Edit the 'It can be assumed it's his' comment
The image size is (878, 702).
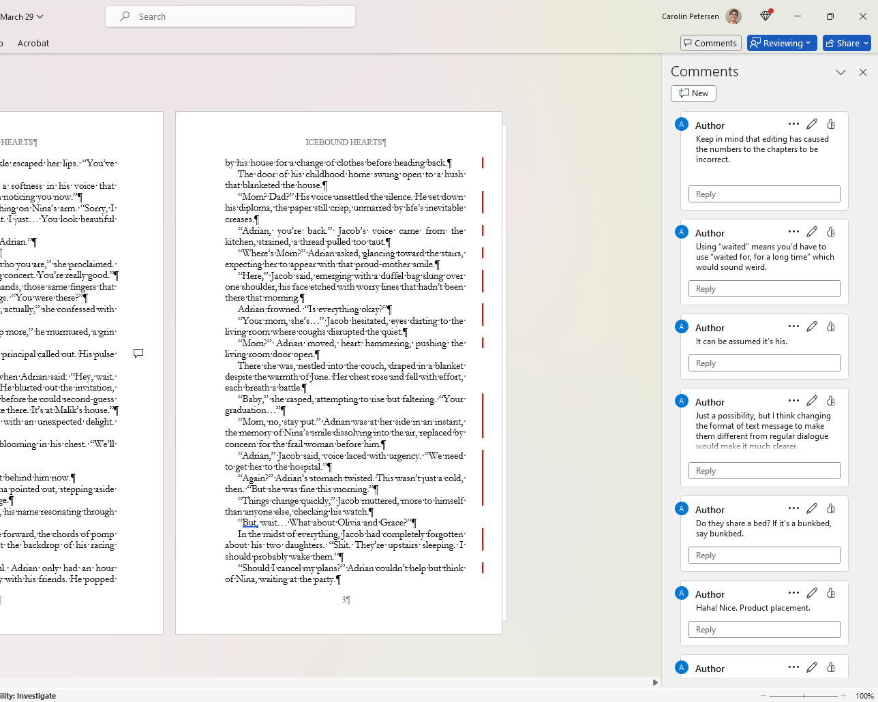pyautogui.click(x=812, y=326)
